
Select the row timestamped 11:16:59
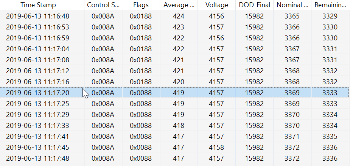tap(175, 38)
